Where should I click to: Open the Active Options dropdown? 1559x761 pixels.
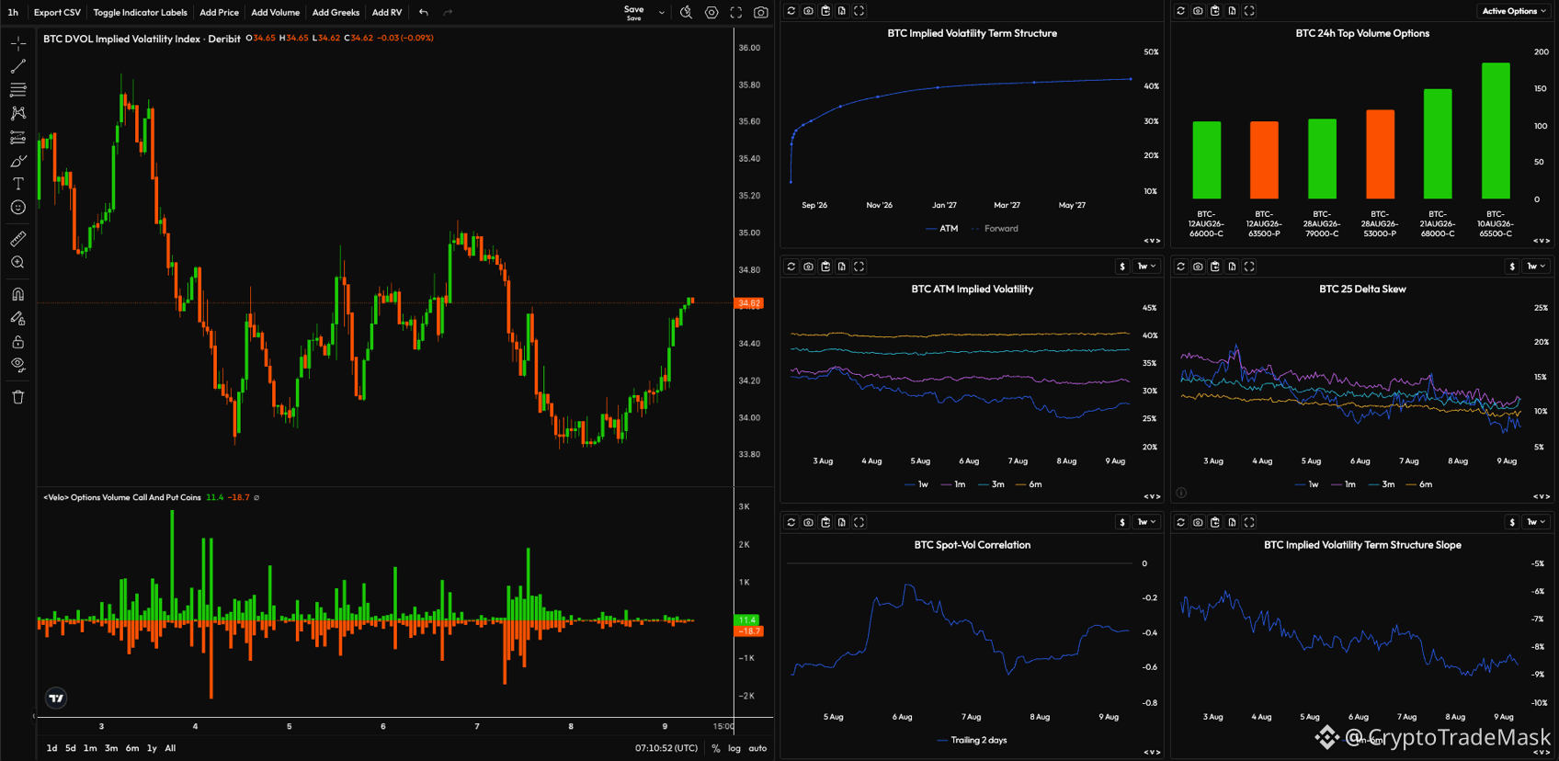pyautogui.click(x=1513, y=11)
